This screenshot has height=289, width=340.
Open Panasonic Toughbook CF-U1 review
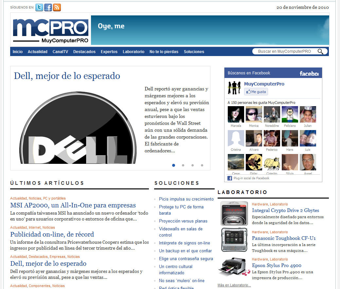point(284,238)
